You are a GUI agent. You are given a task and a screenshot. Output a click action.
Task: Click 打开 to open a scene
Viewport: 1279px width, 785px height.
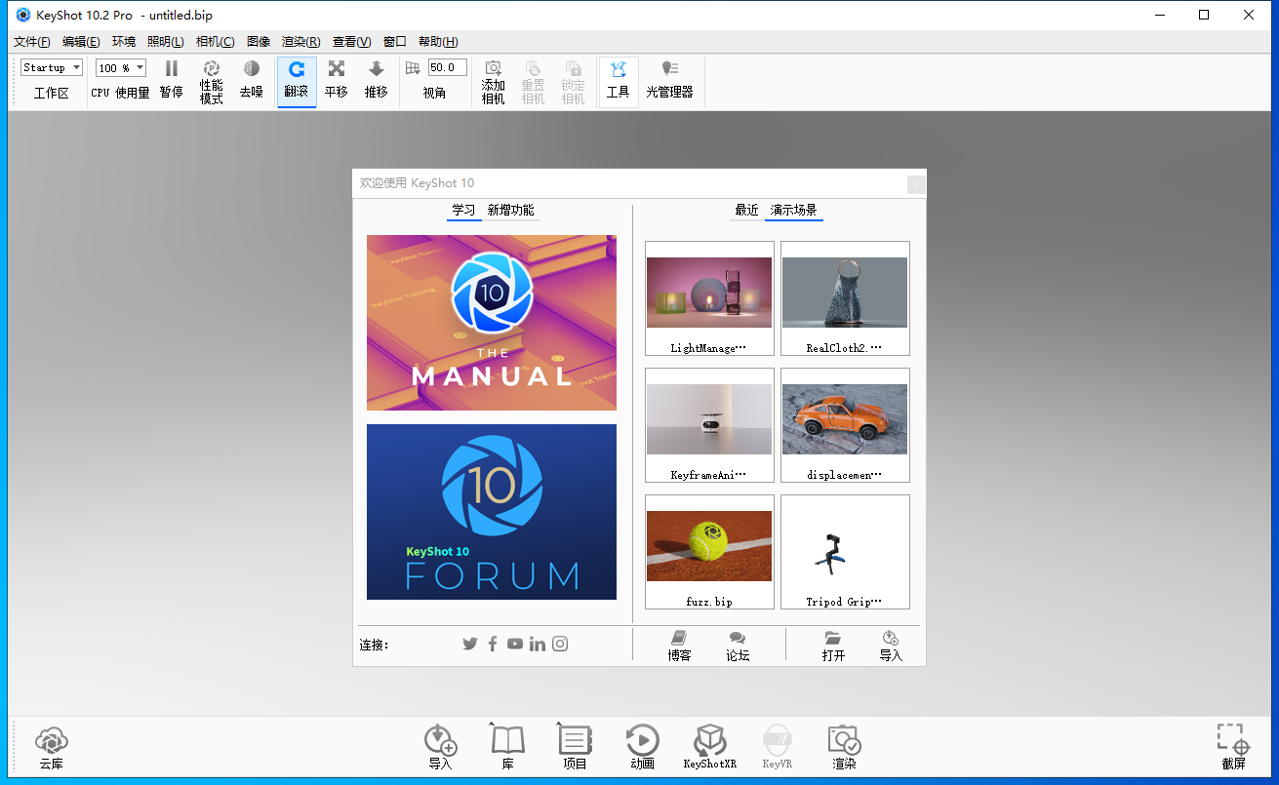tap(833, 646)
